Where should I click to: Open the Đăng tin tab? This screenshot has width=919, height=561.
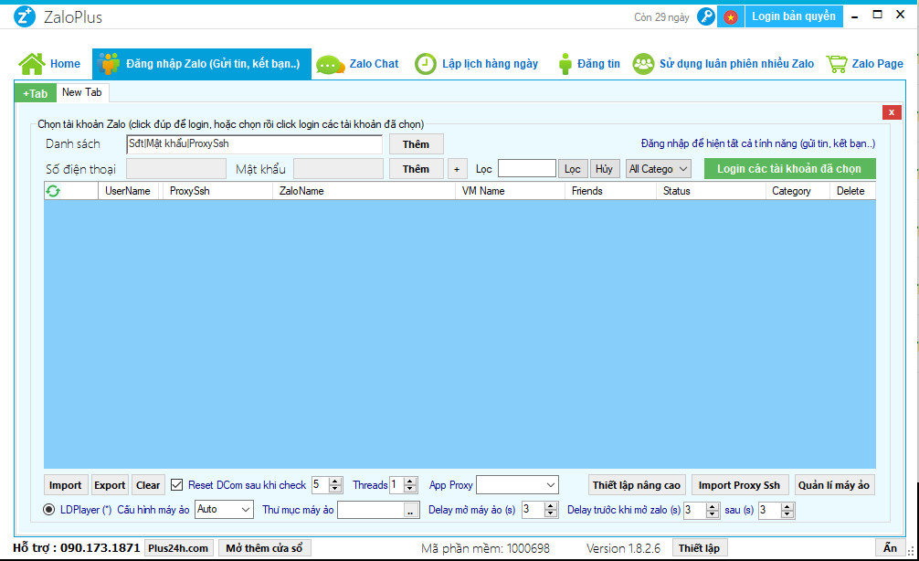pyautogui.click(x=588, y=64)
